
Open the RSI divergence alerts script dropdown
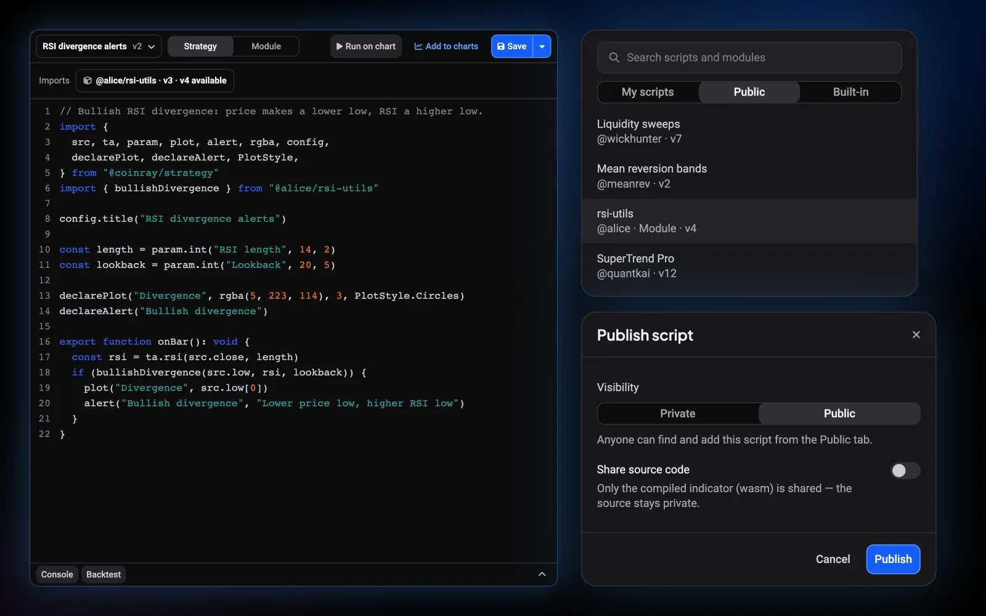pyautogui.click(x=99, y=46)
